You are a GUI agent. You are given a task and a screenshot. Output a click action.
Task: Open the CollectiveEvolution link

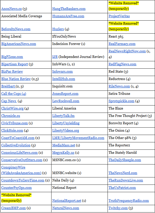[x=16, y=145]
